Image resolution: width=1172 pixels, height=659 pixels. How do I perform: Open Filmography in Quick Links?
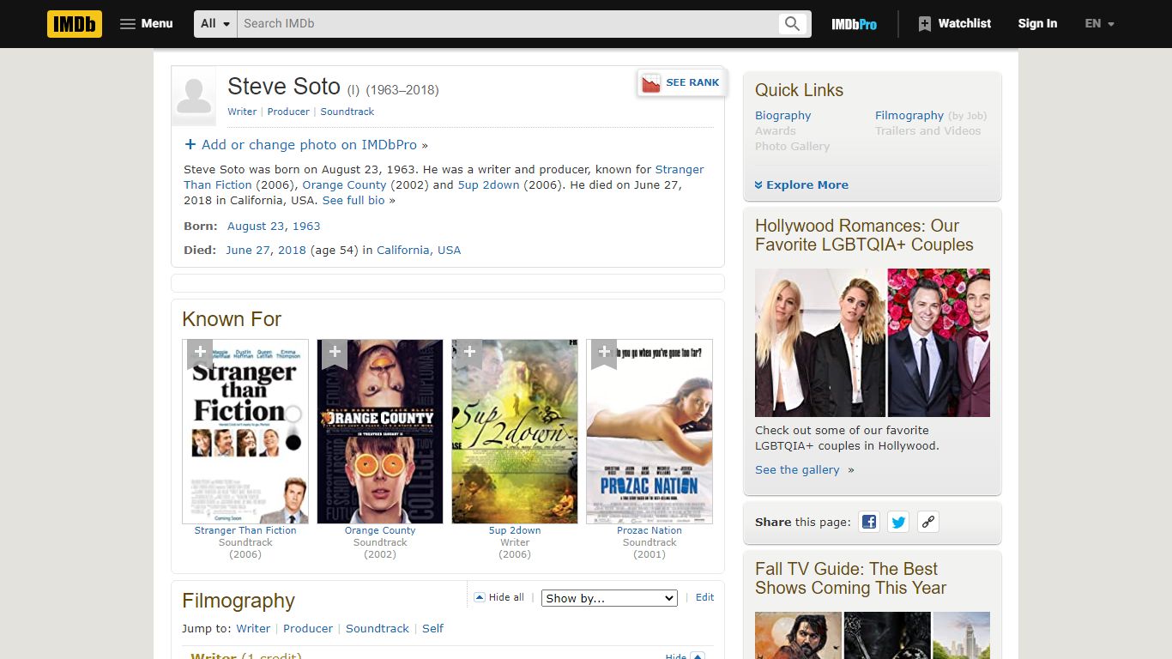[x=909, y=116]
